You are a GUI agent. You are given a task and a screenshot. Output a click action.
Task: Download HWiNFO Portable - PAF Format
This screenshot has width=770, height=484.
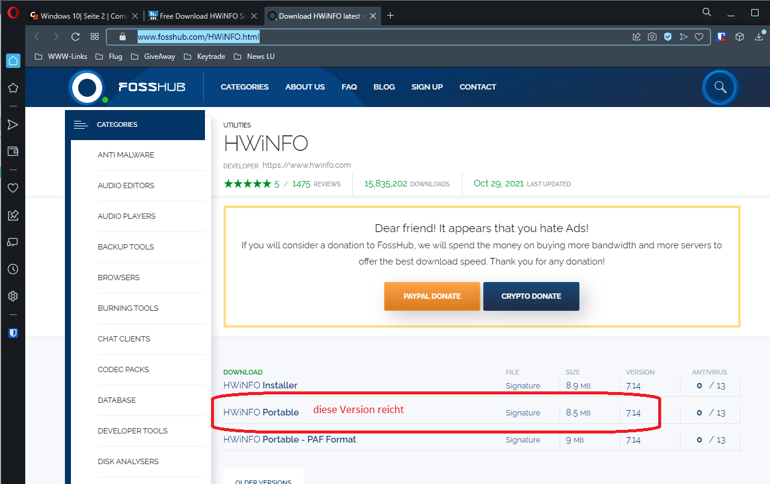pyautogui.click(x=290, y=440)
